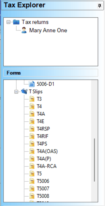Image resolution: width=105 pixels, height=206 pixels.
Task: Open the T5008 slip form
Action: point(43,196)
